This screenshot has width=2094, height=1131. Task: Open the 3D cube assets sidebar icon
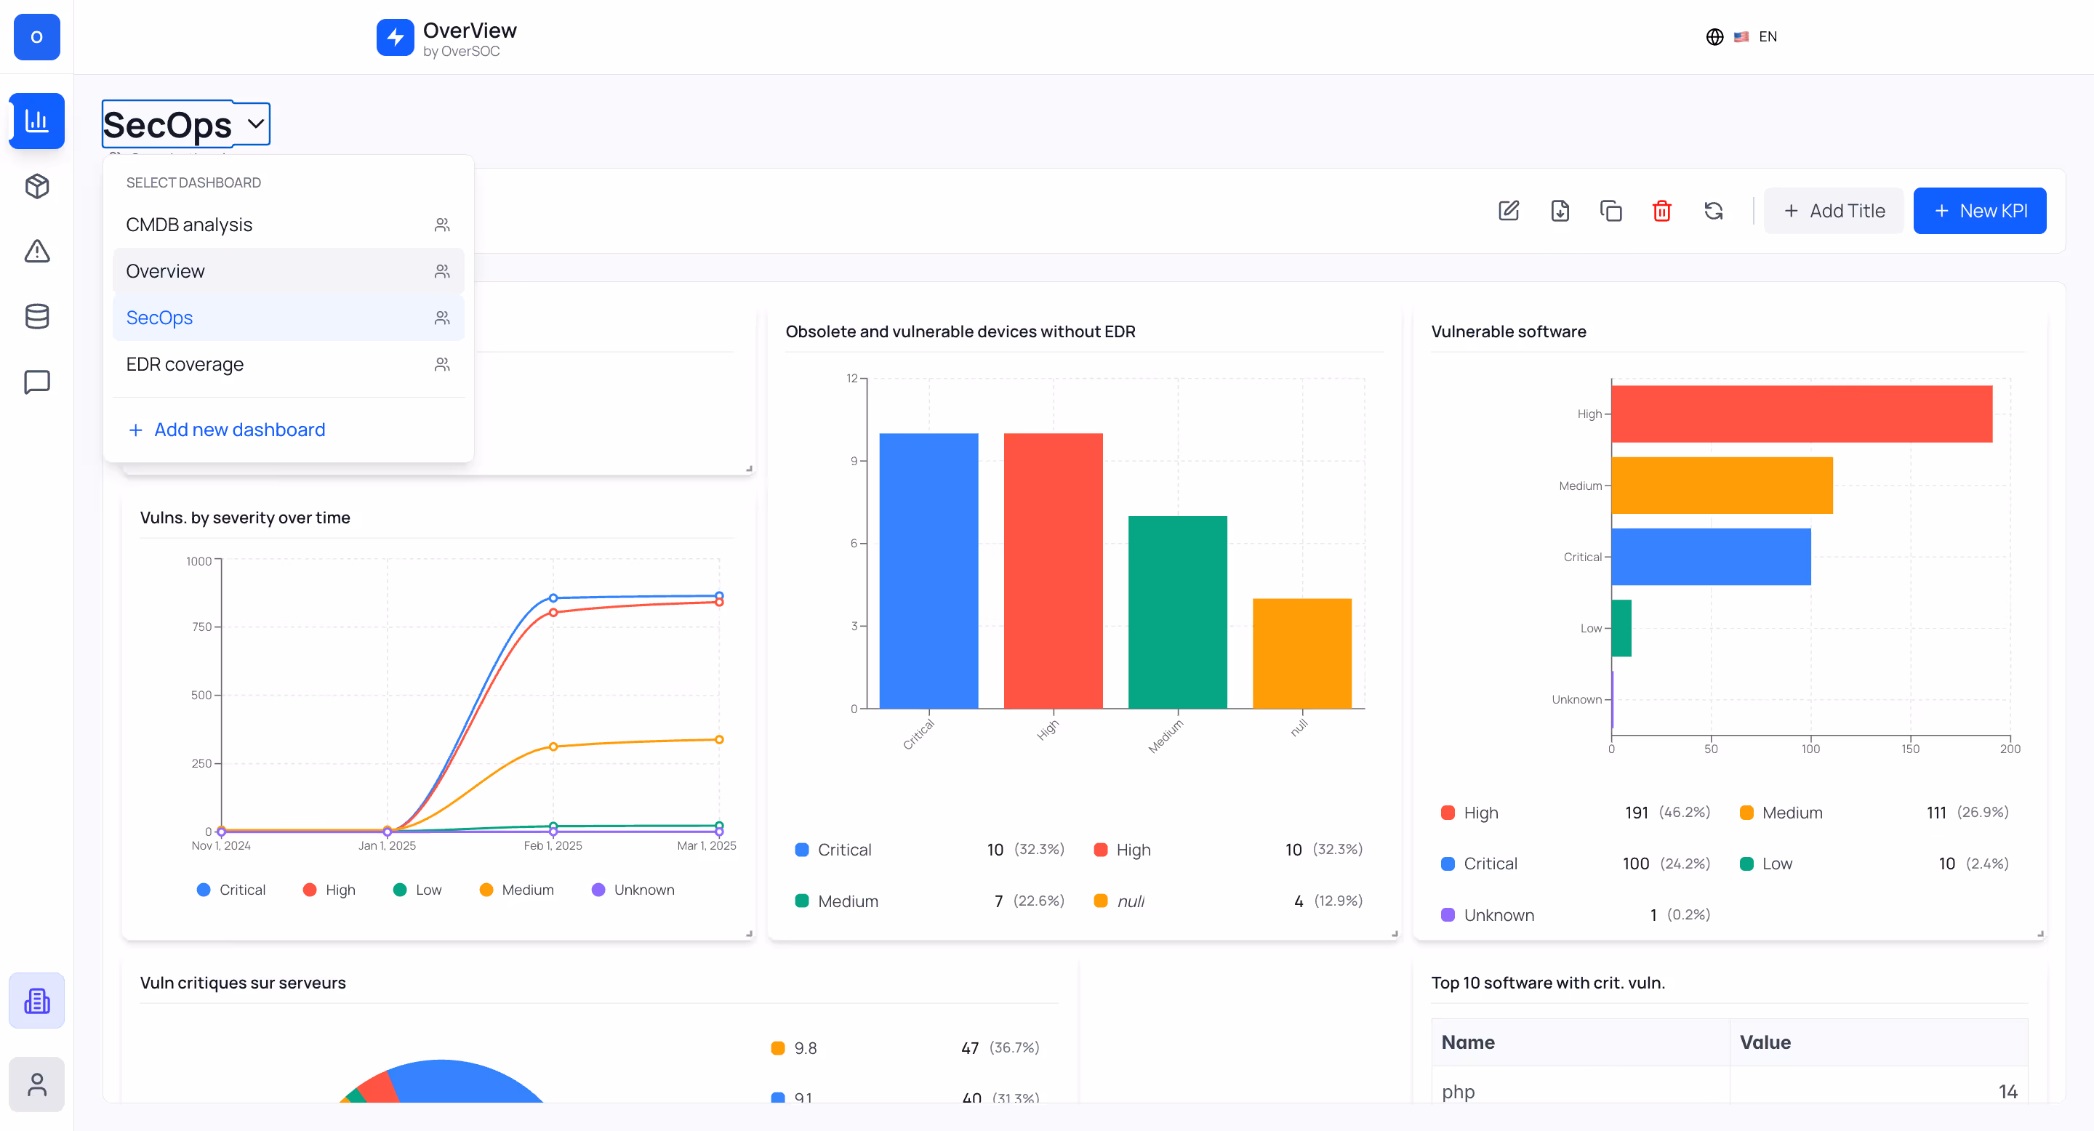point(36,186)
